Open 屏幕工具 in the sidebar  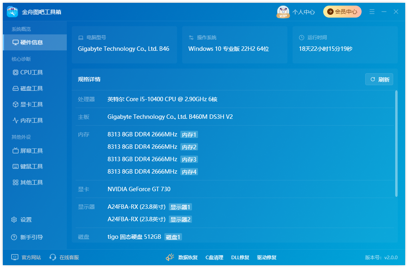point(35,151)
